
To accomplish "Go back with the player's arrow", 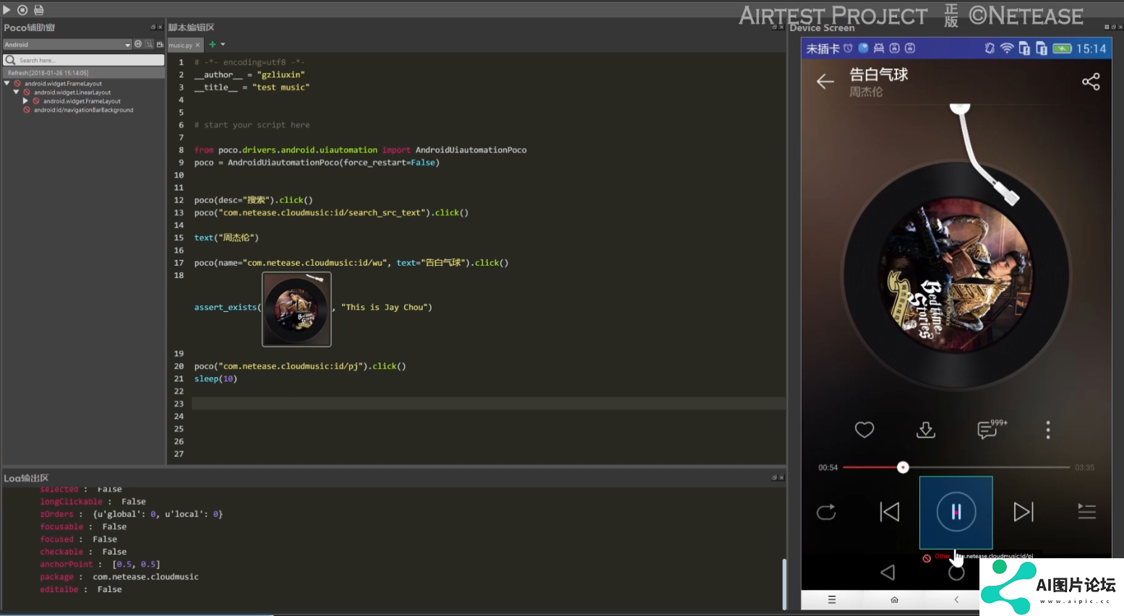I will (x=825, y=82).
